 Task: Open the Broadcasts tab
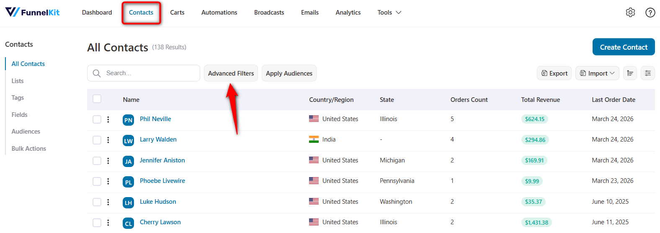click(x=269, y=13)
